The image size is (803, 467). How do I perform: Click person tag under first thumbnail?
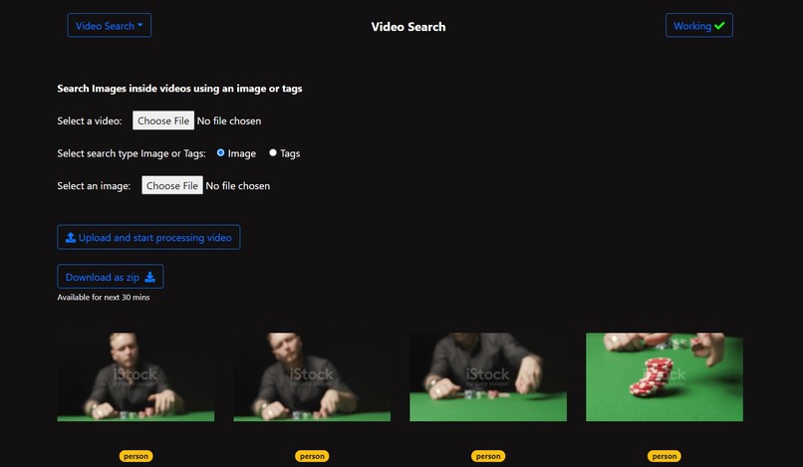(135, 456)
